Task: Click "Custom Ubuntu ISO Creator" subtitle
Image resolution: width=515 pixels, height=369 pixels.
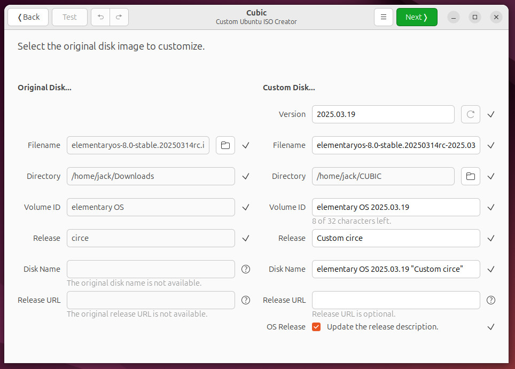Action: pos(256,22)
